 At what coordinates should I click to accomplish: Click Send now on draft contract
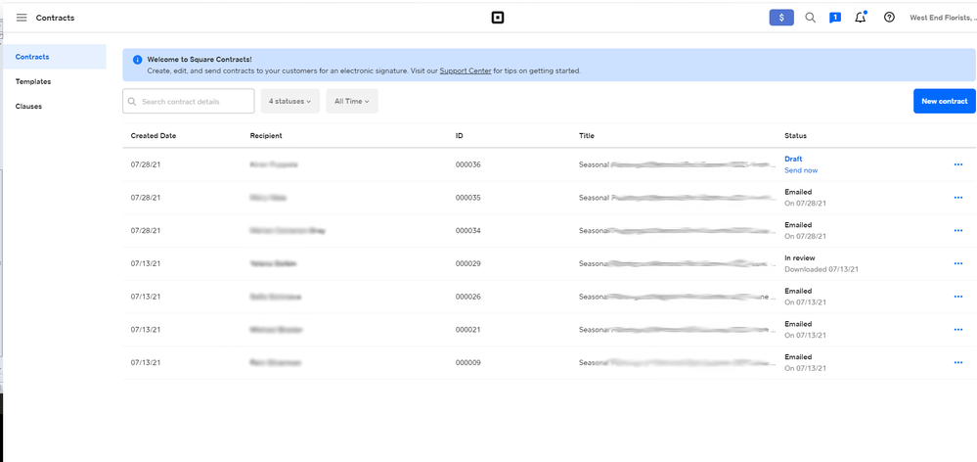(x=801, y=170)
